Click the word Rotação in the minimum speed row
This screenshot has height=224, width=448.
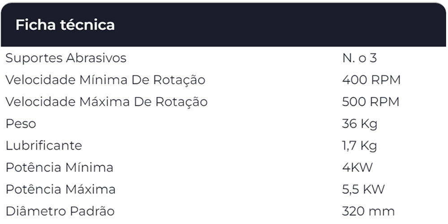click(x=180, y=80)
